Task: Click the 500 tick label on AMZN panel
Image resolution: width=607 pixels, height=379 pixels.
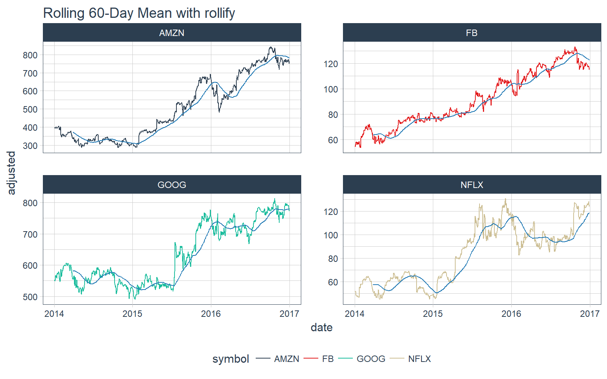Action: click(x=30, y=109)
